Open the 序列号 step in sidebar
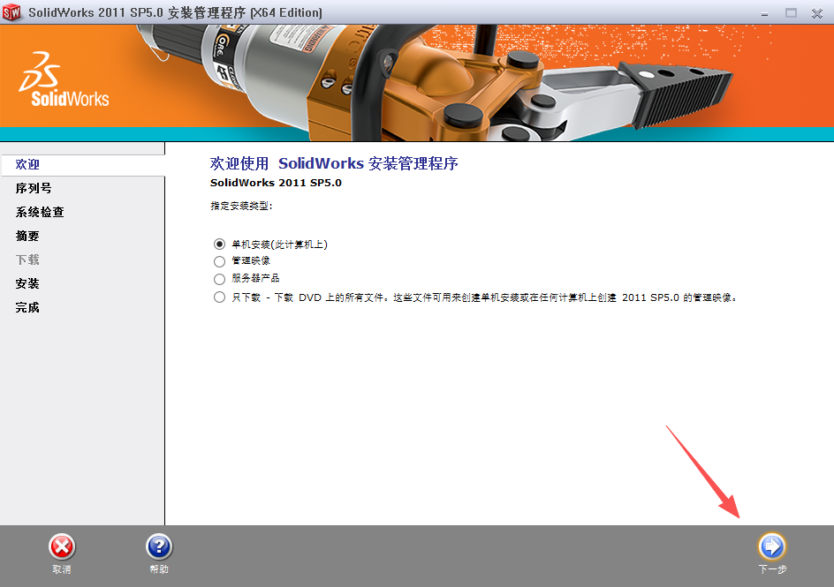The width and height of the screenshot is (834, 587). pos(34,188)
